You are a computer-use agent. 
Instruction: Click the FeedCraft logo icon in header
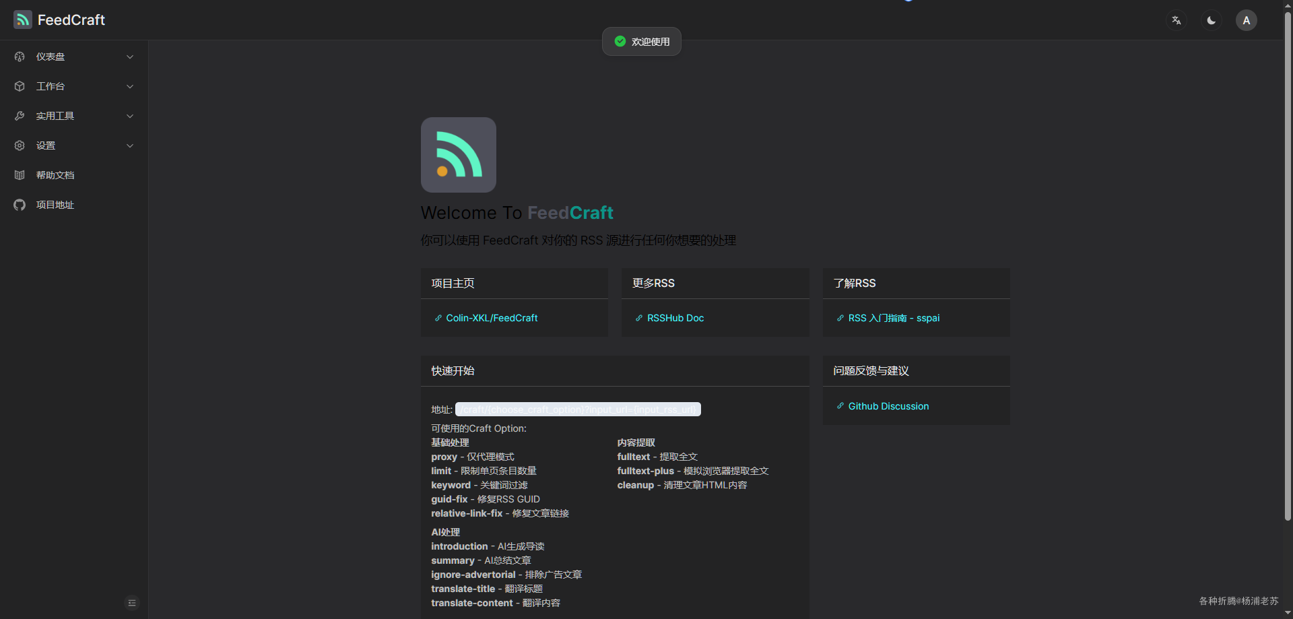click(x=23, y=20)
